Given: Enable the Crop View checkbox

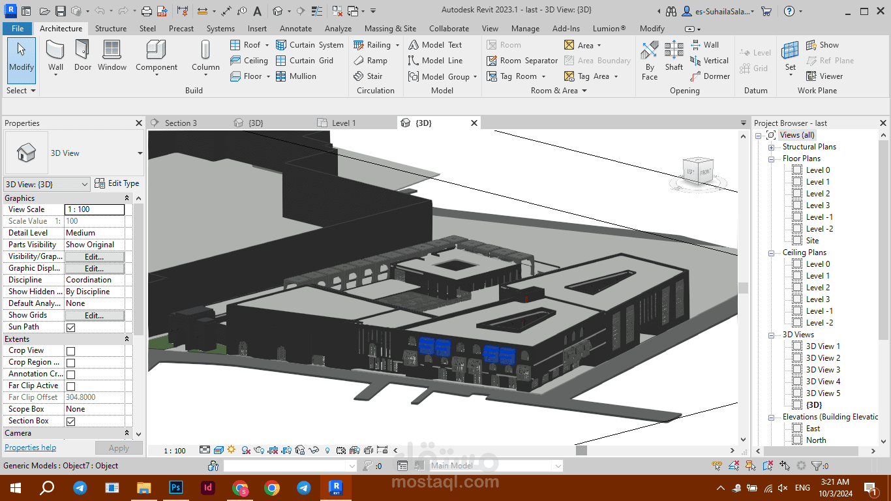Looking at the screenshot, I should tap(71, 351).
